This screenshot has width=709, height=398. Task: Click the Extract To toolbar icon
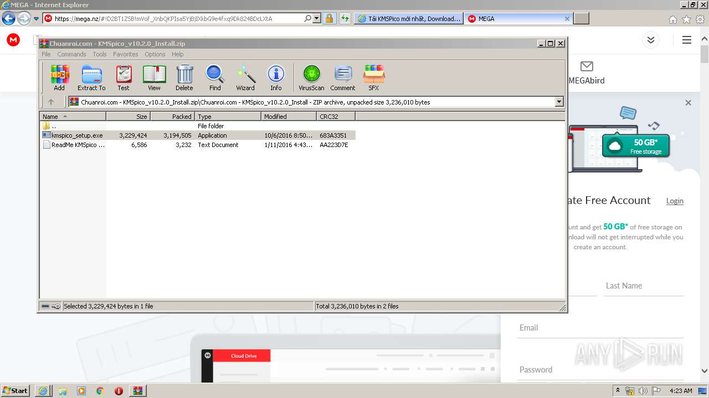pos(91,77)
